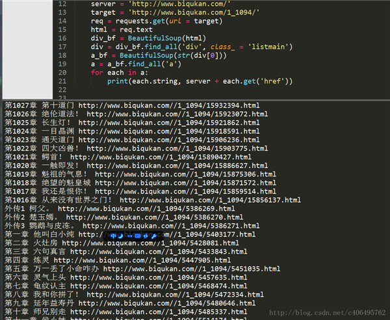The image size is (390, 320).
Task: Click chapter title '外传3 鹦鹉与皮冻。'
Action: coord(40,226)
